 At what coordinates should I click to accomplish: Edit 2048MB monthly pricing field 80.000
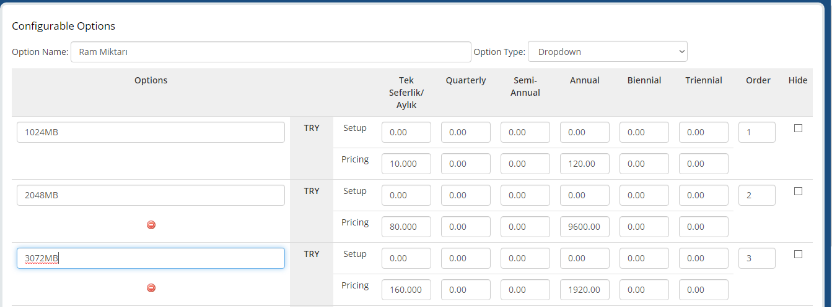(x=406, y=227)
